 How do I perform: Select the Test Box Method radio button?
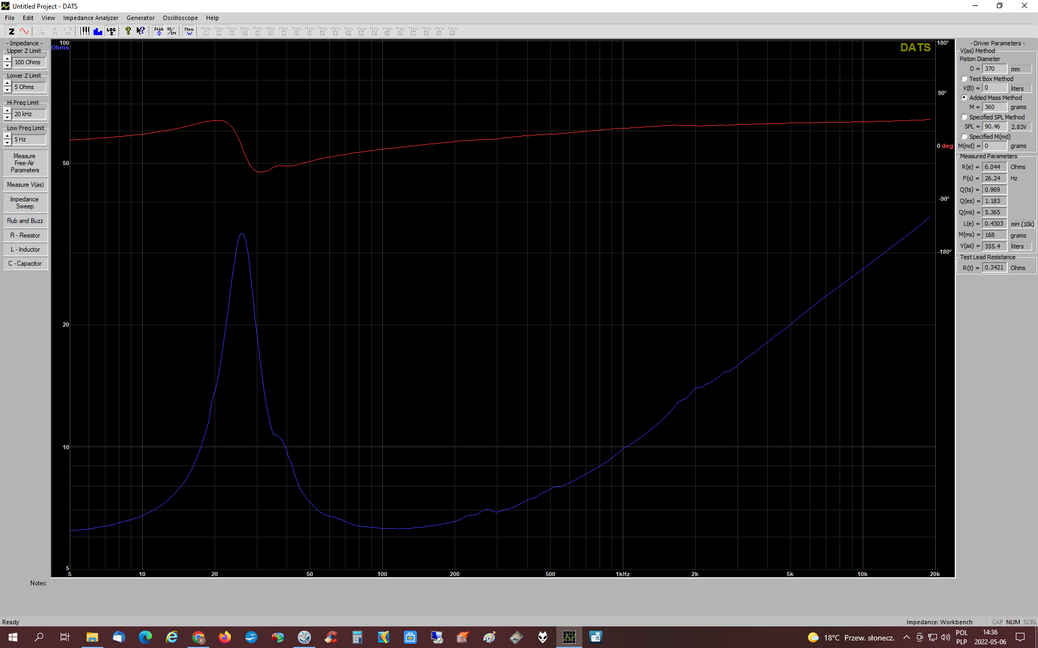pos(964,79)
